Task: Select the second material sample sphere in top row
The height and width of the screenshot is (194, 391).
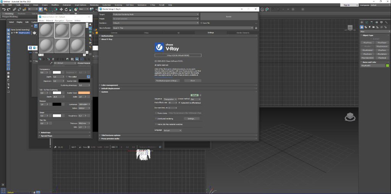Action: (x=62, y=30)
